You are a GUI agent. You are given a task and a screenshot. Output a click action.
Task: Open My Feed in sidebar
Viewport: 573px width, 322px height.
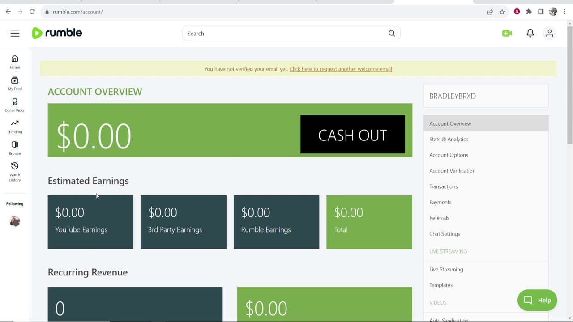tap(15, 84)
